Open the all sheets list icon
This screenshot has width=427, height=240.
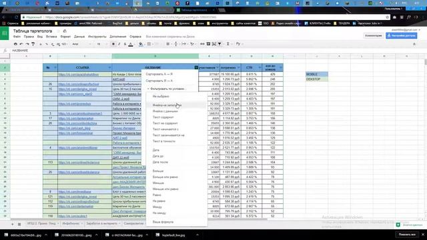[19, 224]
